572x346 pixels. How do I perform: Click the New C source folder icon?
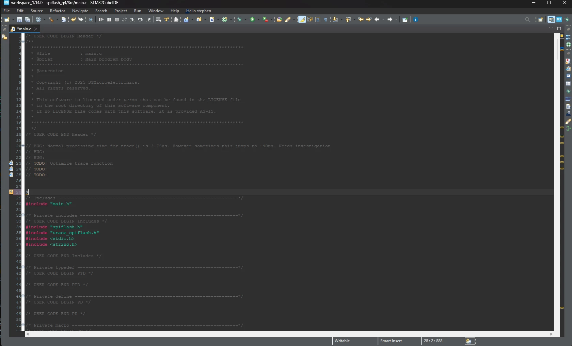pos(199,20)
